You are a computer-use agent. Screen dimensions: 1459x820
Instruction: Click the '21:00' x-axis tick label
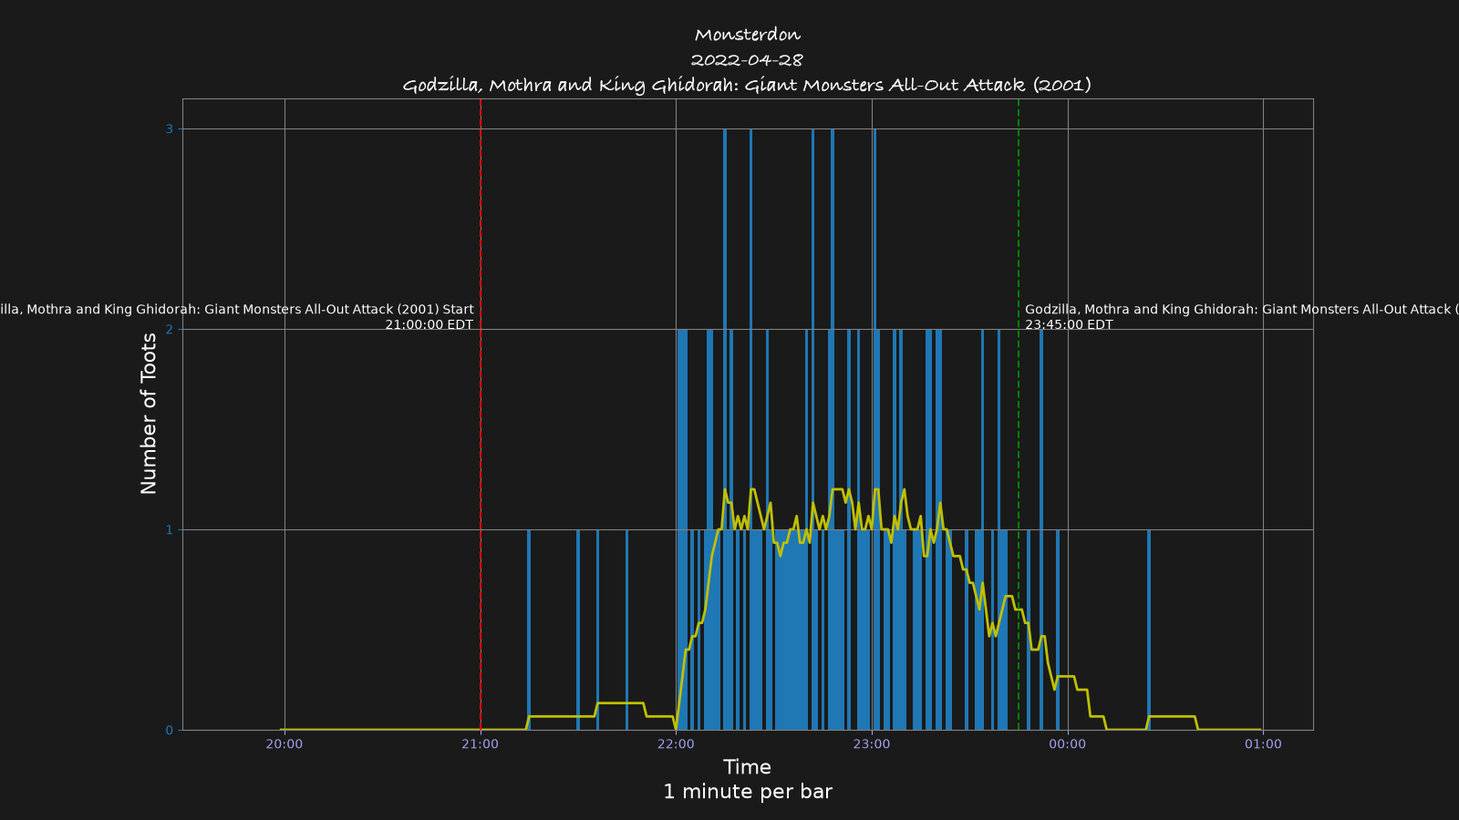coord(480,743)
